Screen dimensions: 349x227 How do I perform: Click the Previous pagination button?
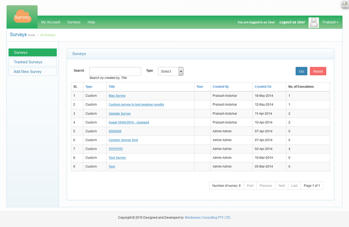click(266, 186)
